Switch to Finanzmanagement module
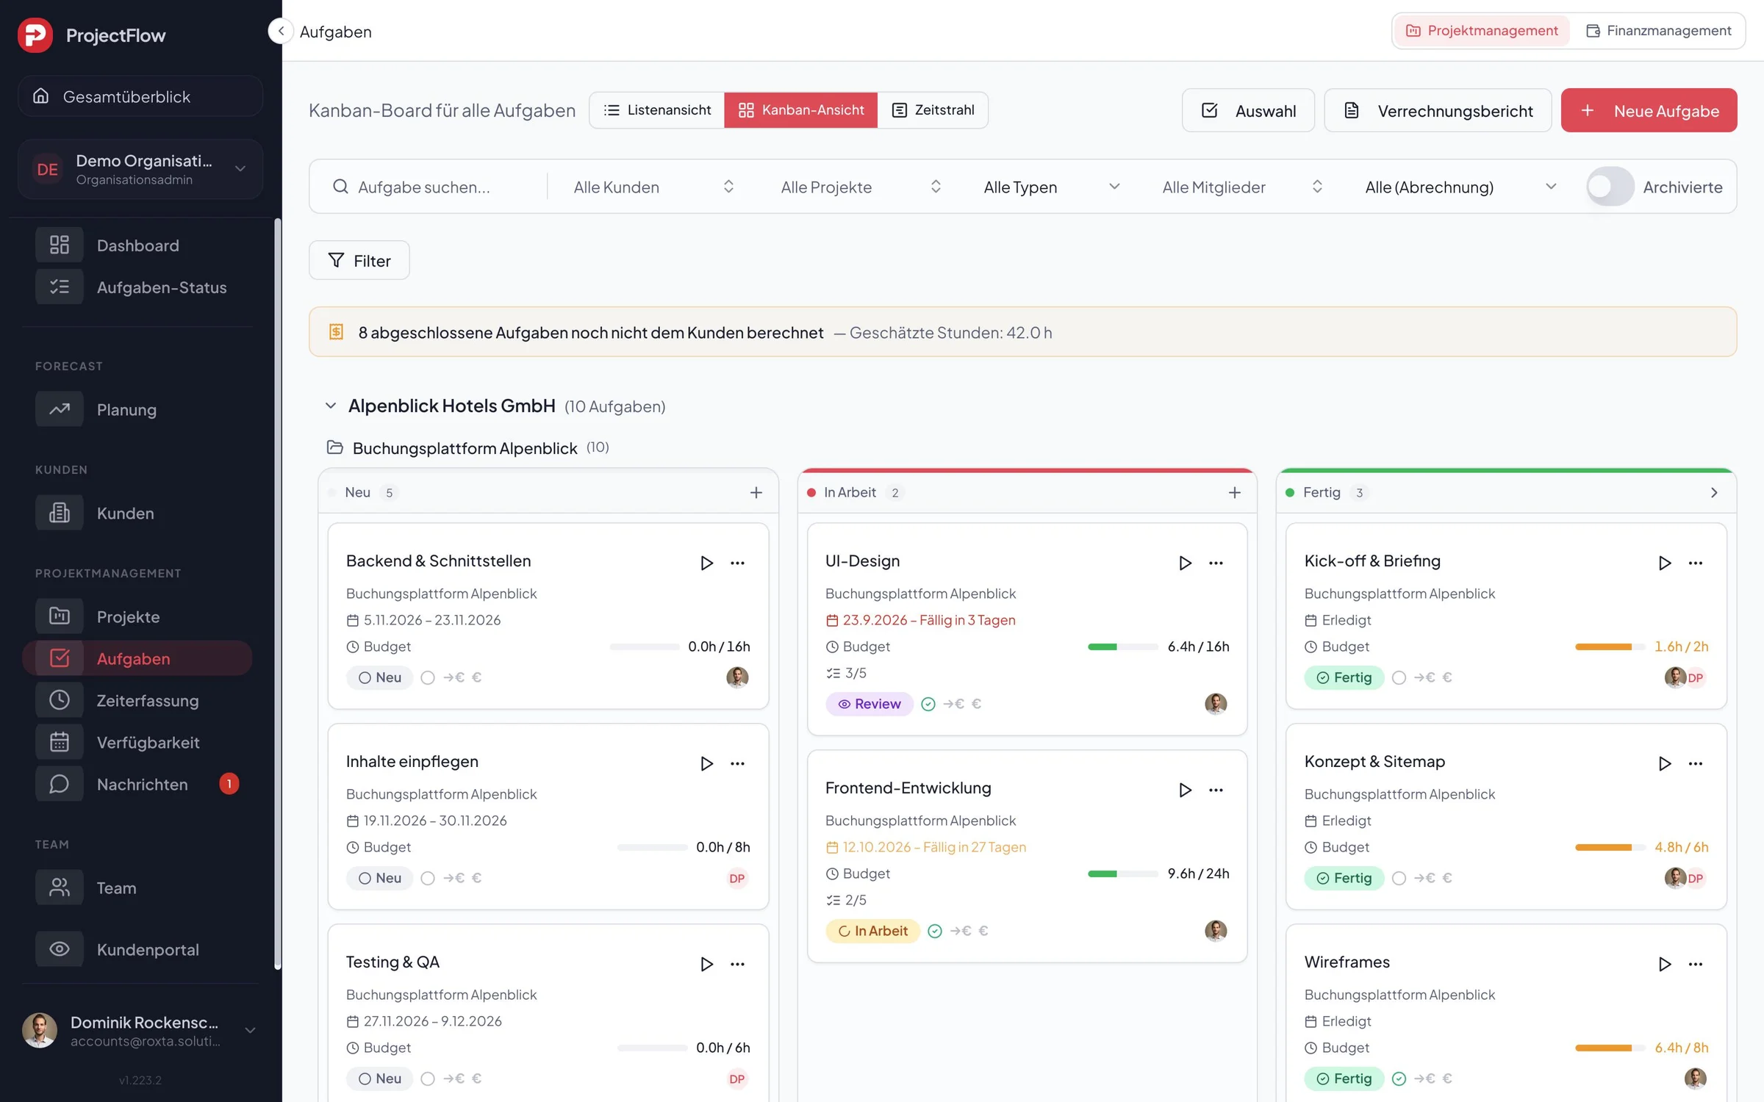Viewport: 1764px width, 1102px height. 1658,31
